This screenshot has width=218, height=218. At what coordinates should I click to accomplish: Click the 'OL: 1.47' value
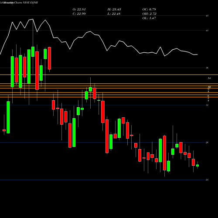tap(149, 18)
